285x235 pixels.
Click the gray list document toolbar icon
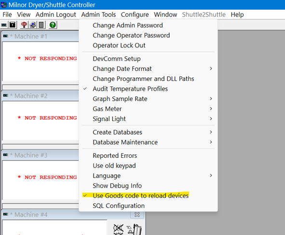coord(41,25)
